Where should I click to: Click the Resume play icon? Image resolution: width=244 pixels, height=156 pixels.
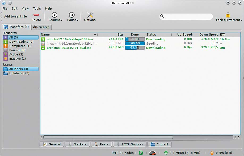(54, 15)
